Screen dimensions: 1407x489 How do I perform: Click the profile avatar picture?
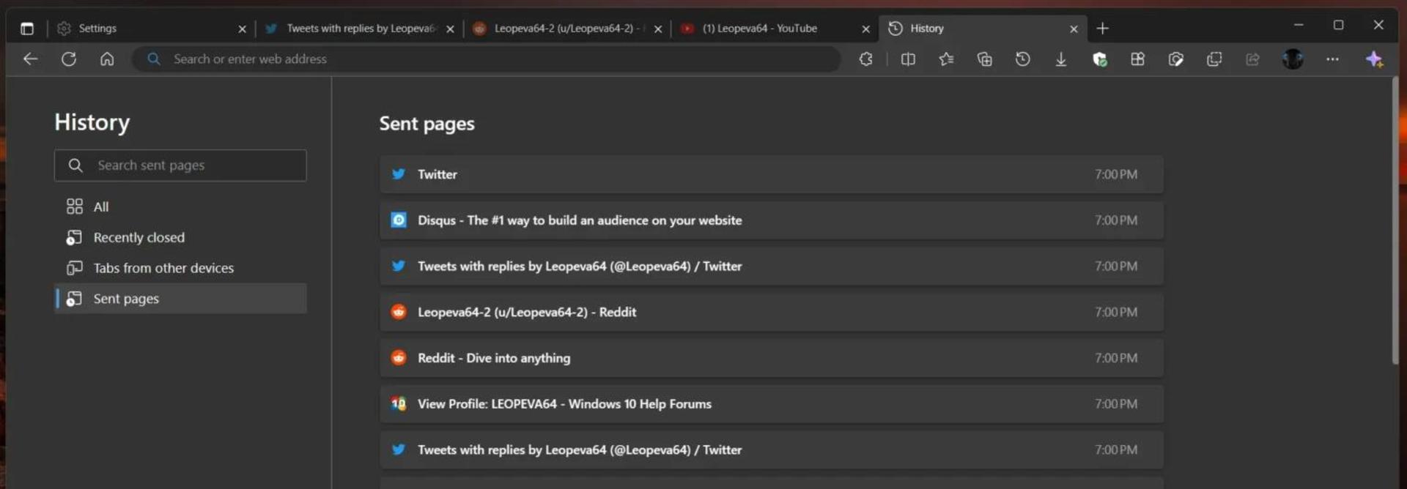tap(1293, 59)
